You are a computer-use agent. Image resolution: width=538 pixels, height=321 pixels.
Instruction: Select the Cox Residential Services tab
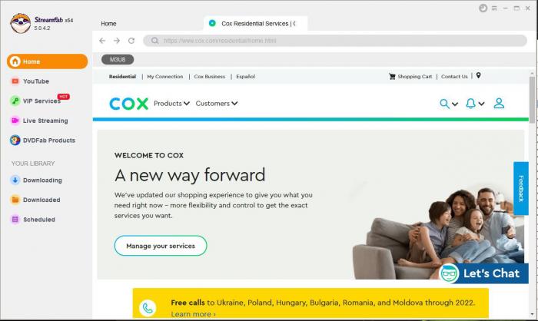click(255, 24)
